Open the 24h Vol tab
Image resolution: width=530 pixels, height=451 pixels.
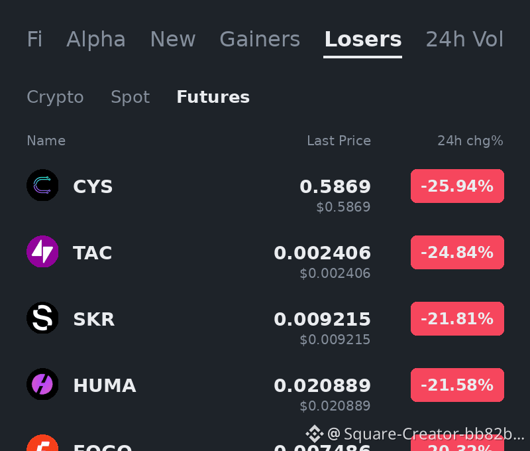pos(464,39)
